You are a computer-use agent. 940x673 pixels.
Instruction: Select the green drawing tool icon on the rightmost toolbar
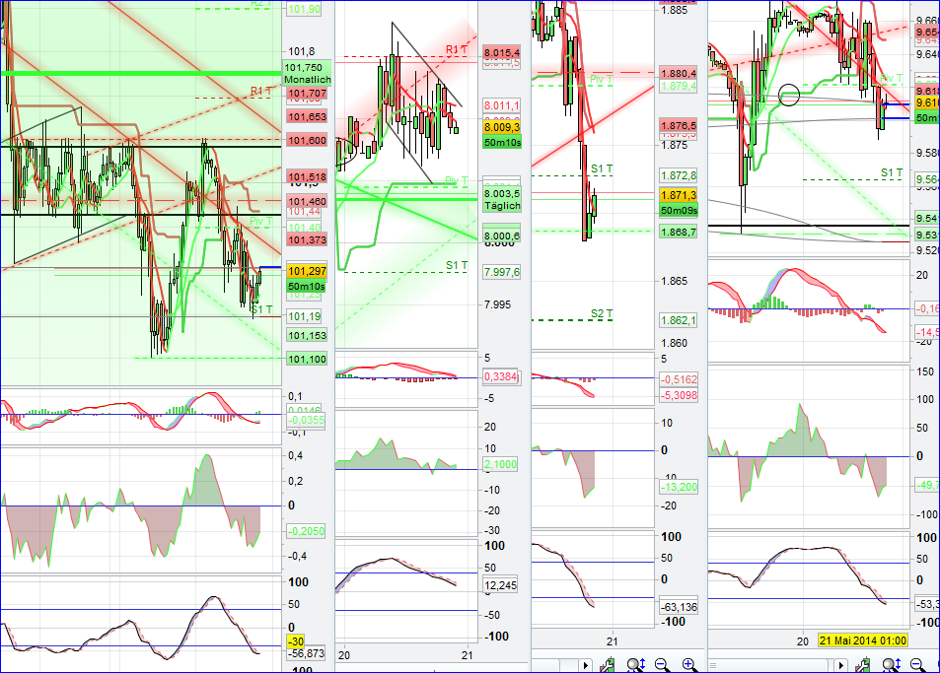864,663
